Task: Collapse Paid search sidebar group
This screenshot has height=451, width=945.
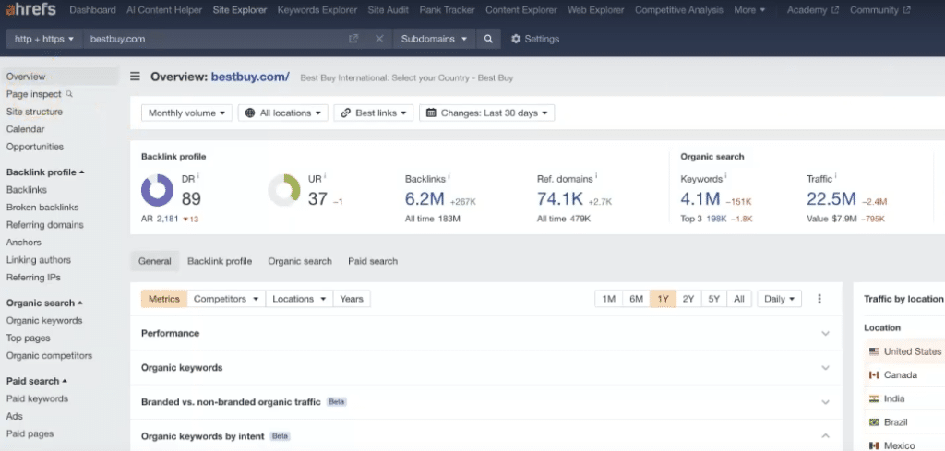Action: coord(37,381)
